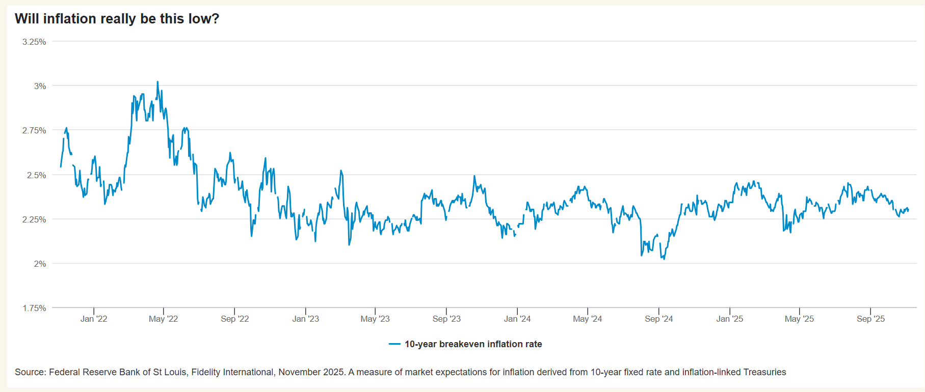Click the 3.25% y-axis label
925x392 pixels.
point(34,42)
